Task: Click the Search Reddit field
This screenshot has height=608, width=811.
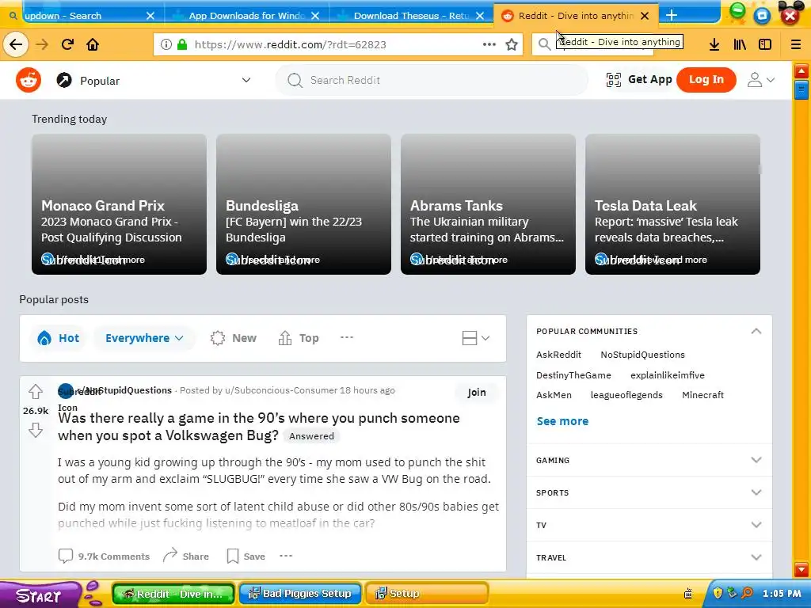Action: click(432, 80)
